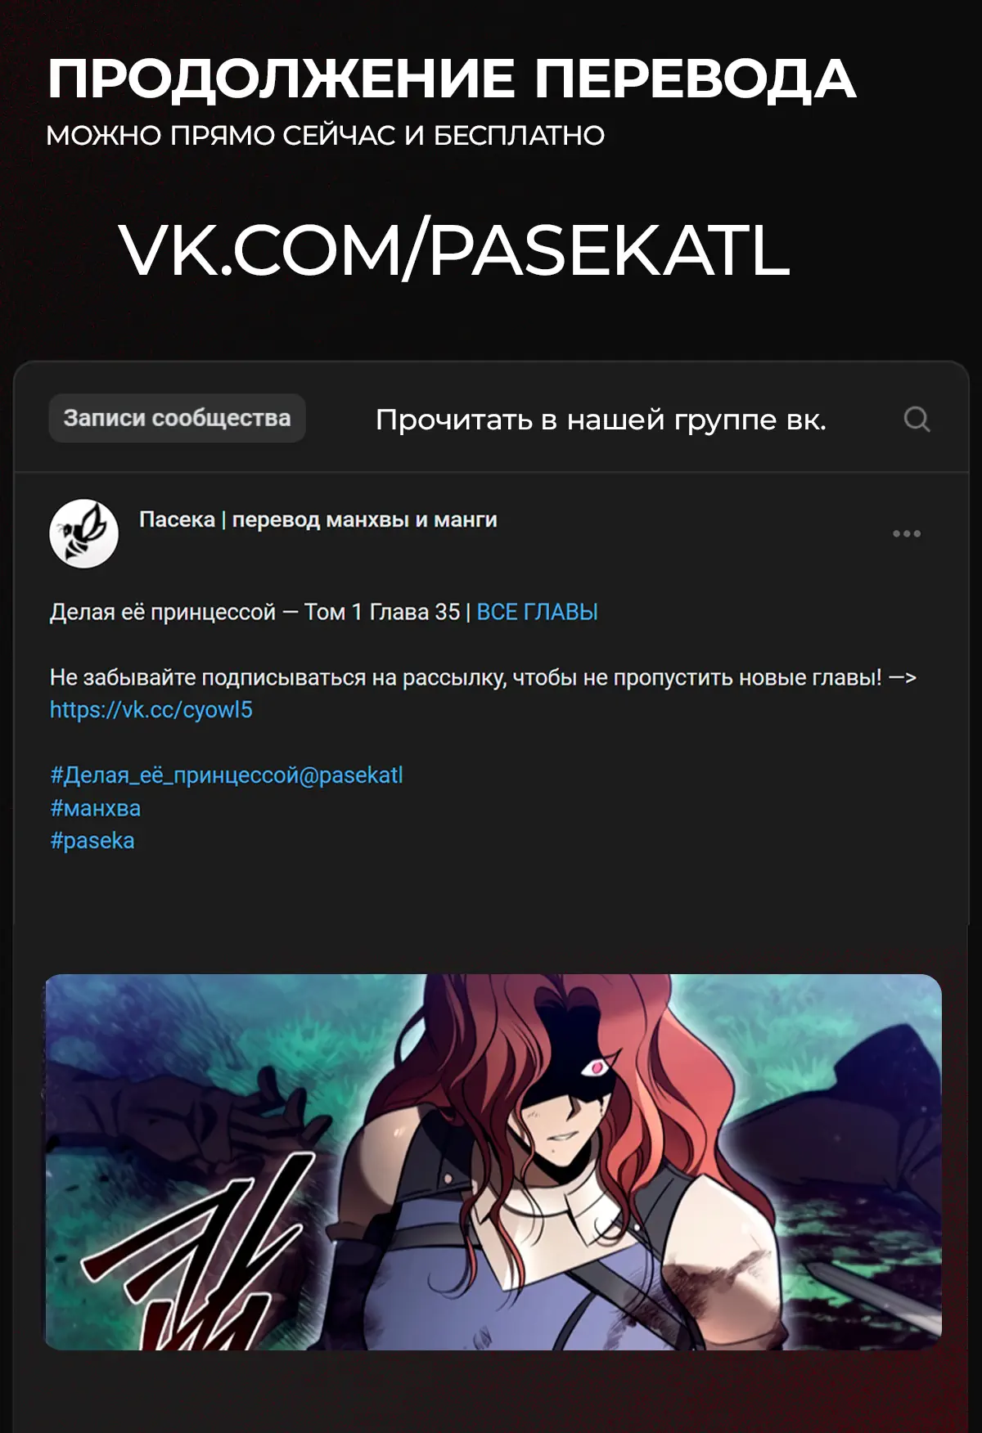Screen dimensions: 982x1433
Task: Open the ВСЕ ГЛАВЫ link
Action: pyautogui.click(x=537, y=613)
